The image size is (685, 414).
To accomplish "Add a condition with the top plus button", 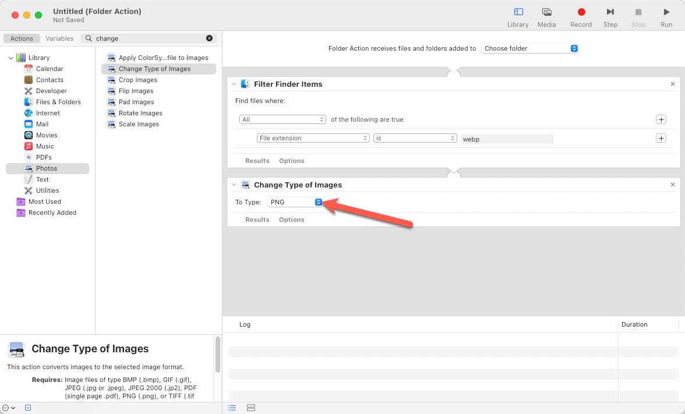I will pyautogui.click(x=661, y=119).
